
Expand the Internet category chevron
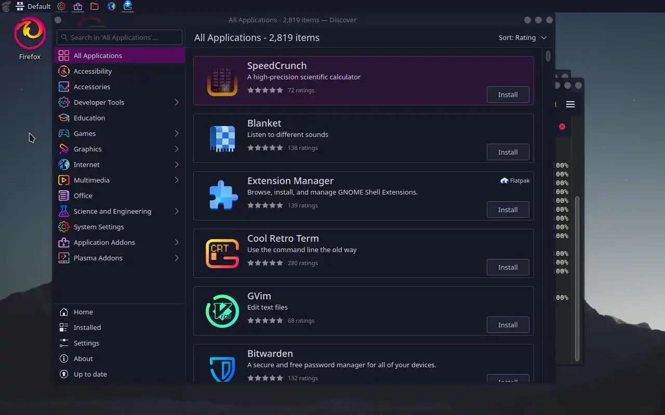tap(177, 164)
